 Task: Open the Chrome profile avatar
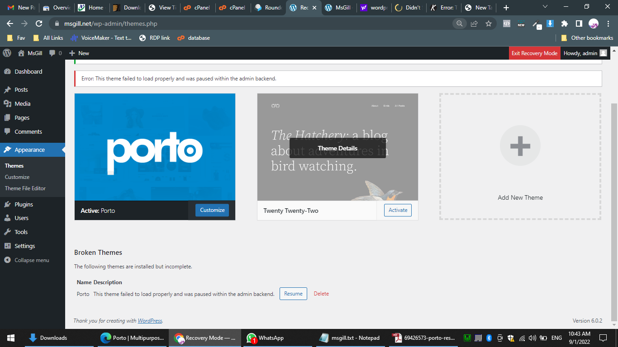594,23
